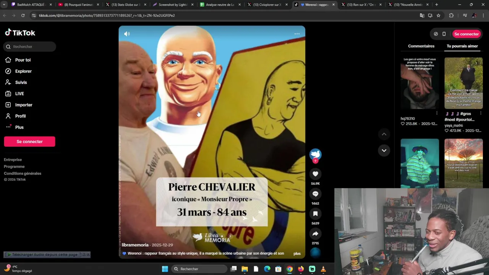Open the Windows Start menu
This screenshot has height=275, width=489.
165,269
